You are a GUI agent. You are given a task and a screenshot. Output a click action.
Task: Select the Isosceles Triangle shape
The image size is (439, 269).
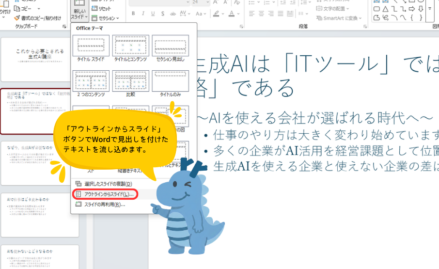[x=386, y=9]
